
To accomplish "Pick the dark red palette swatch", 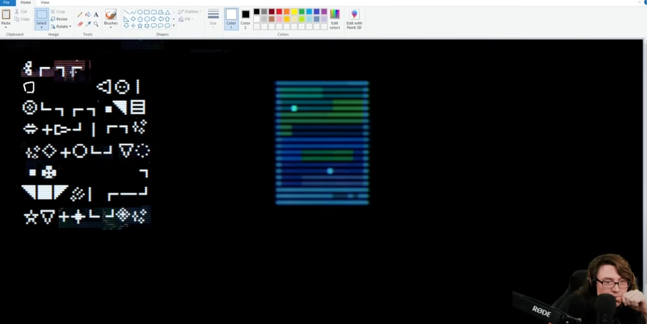I will 271,12.
